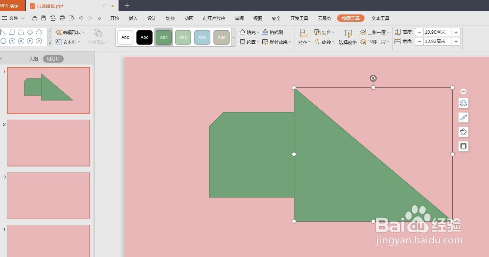Select the right triangle shape in gallery
The height and width of the screenshot is (257, 489).
click(x=3, y=32)
